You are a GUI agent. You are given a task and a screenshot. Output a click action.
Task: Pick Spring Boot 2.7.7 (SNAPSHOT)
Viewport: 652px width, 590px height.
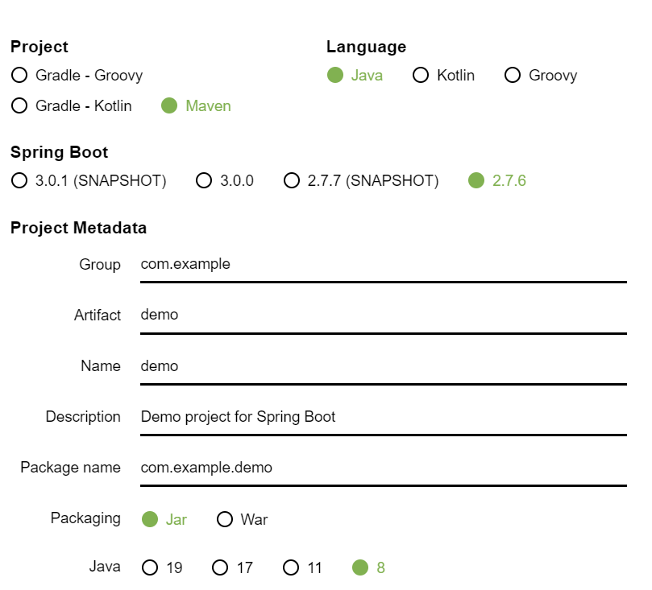click(x=292, y=180)
